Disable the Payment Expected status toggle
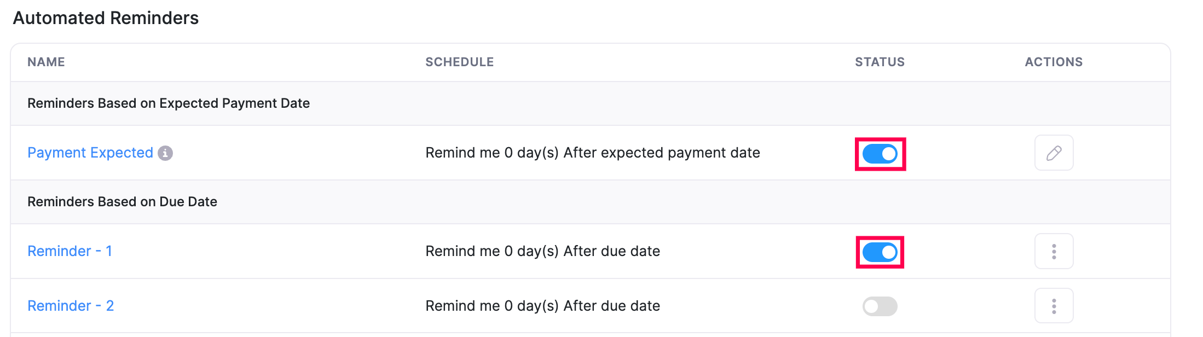Image resolution: width=1203 pixels, height=337 pixels. click(x=879, y=154)
